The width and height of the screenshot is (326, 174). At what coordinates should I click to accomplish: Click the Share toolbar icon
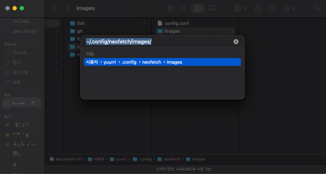(x=257, y=8)
